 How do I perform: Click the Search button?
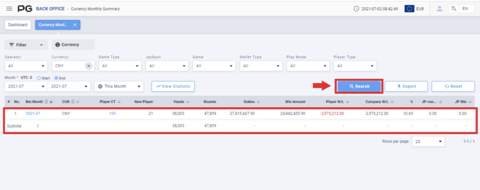coord(359,86)
